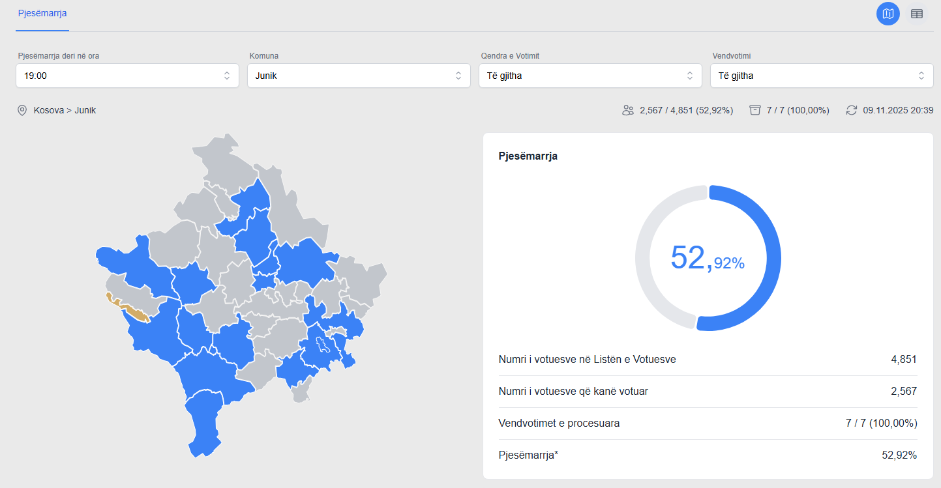This screenshot has width=941, height=488.
Task: Open the Qendra e Votimit dropdown
Action: tap(590, 76)
